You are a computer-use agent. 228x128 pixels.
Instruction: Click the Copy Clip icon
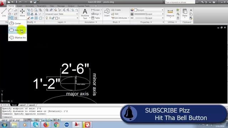pyautogui.click(x=191, y=14)
